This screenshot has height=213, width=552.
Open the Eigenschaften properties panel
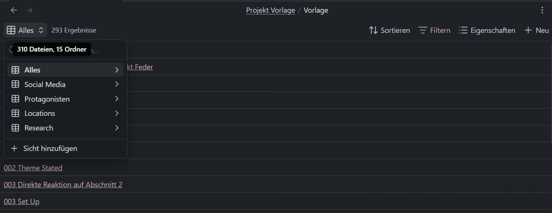pos(487,30)
